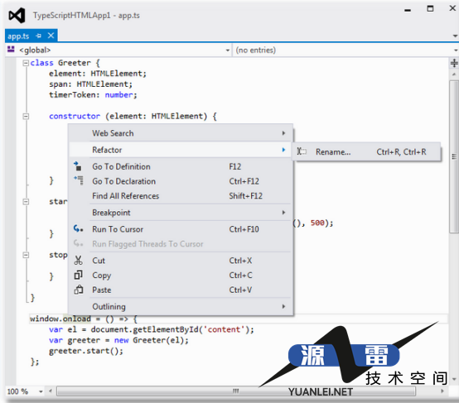
Task: Click the Go To Declaration icon
Action: [x=79, y=180]
